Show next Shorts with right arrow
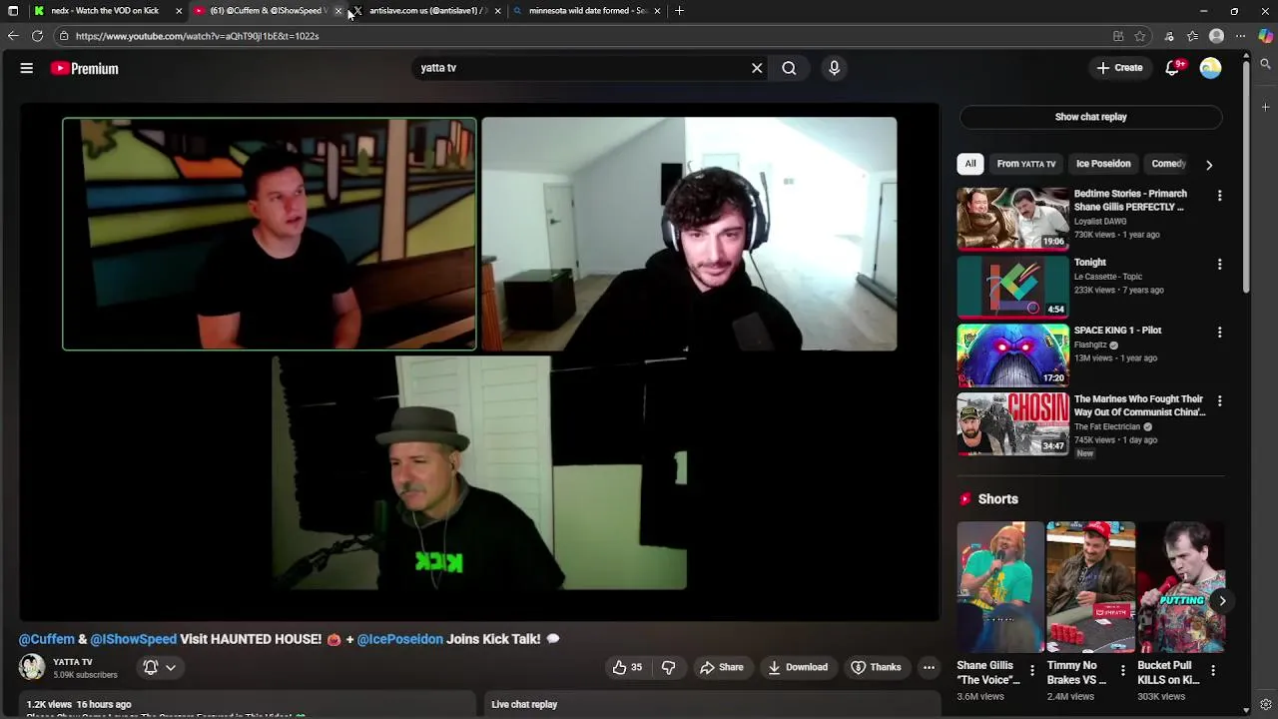This screenshot has height=719, width=1278. pos(1222,600)
